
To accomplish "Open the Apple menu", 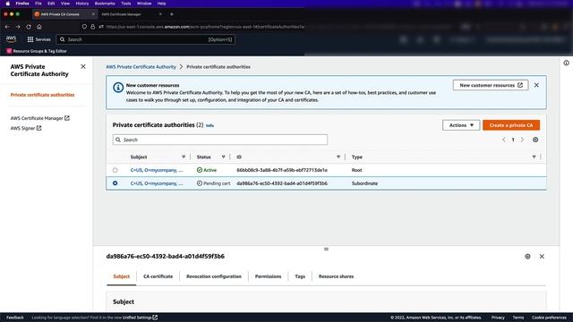I will pos(8,4).
